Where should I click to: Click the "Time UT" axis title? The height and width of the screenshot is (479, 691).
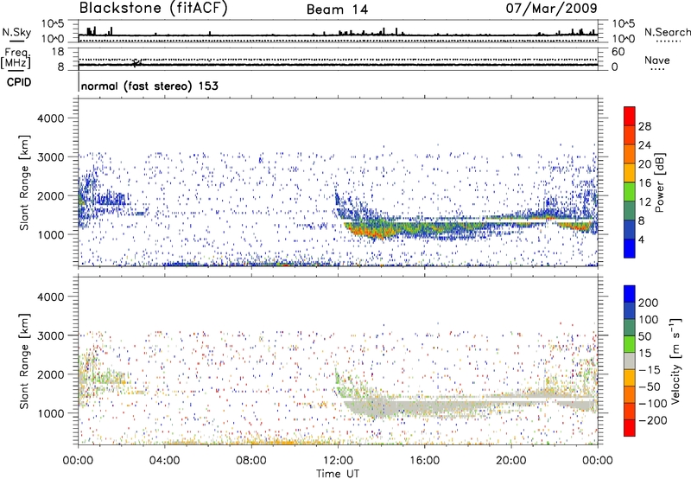coord(338,474)
